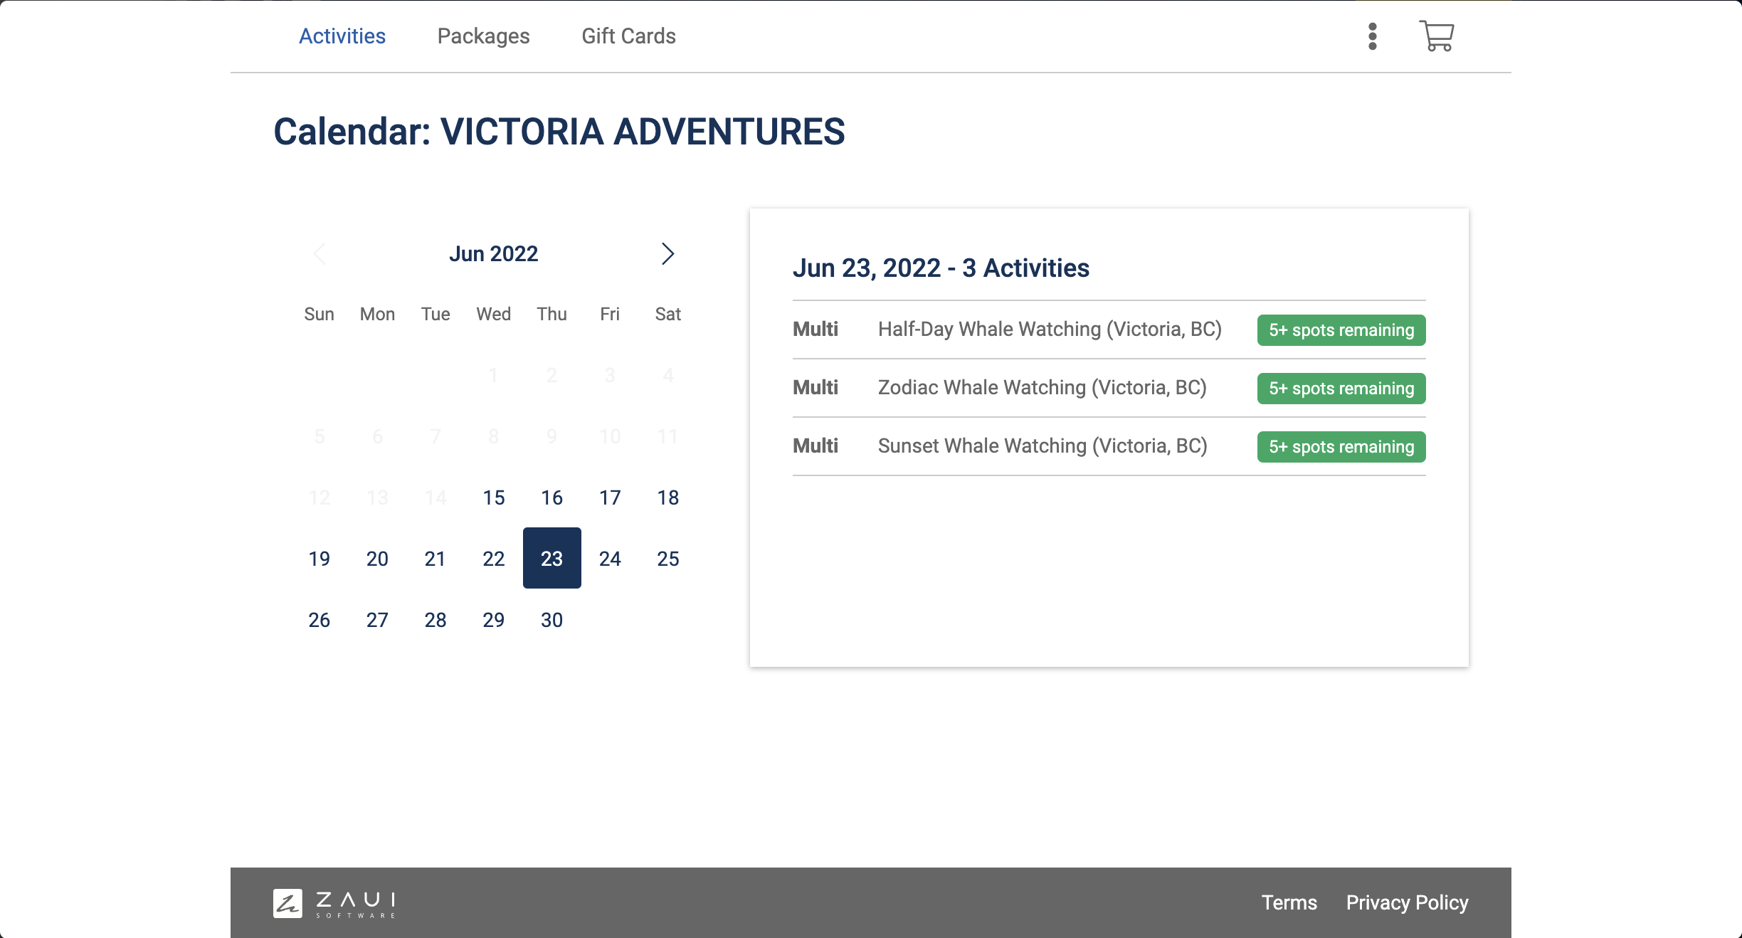Switch to the Gift Cards tab

(629, 36)
